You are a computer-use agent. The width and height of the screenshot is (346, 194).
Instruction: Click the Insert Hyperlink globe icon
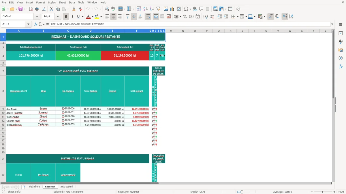(x=195, y=9)
